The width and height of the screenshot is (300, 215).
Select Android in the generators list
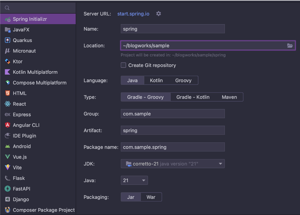click(x=38, y=146)
